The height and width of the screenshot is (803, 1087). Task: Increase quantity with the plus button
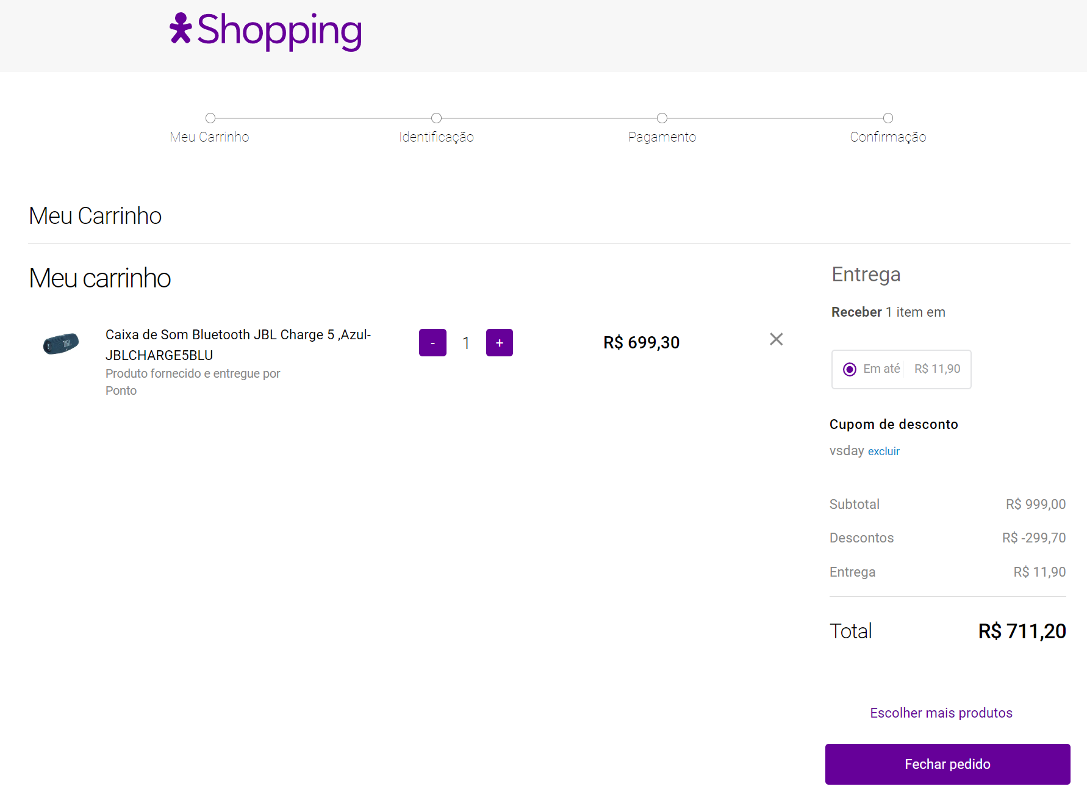coord(500,342)
